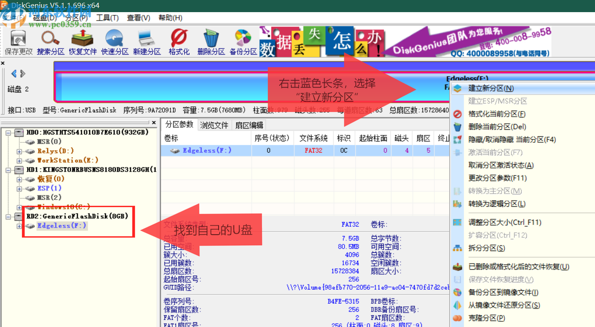The width and height of the screenshot is (595, 327).
Task: Expand the WorkStation(E:) tree node
Action: 19,160
